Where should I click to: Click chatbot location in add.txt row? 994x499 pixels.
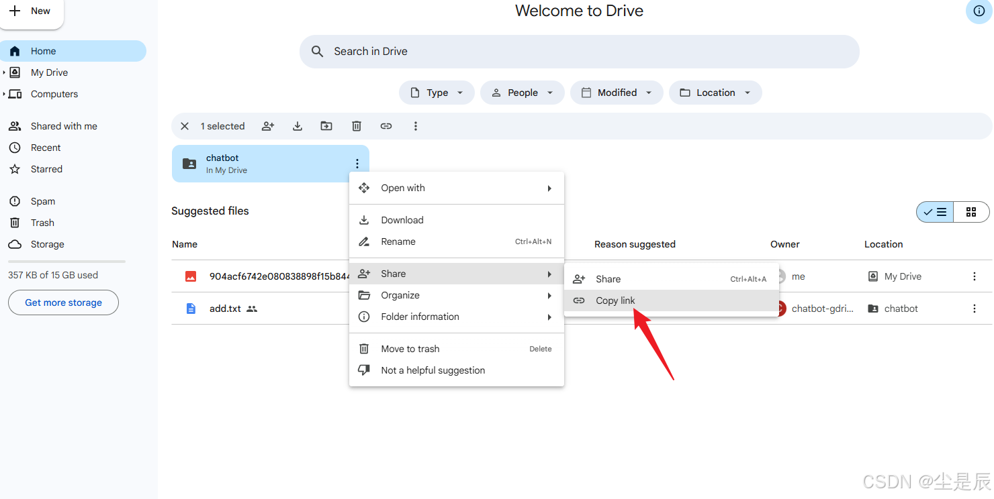(x=893, y=309)
